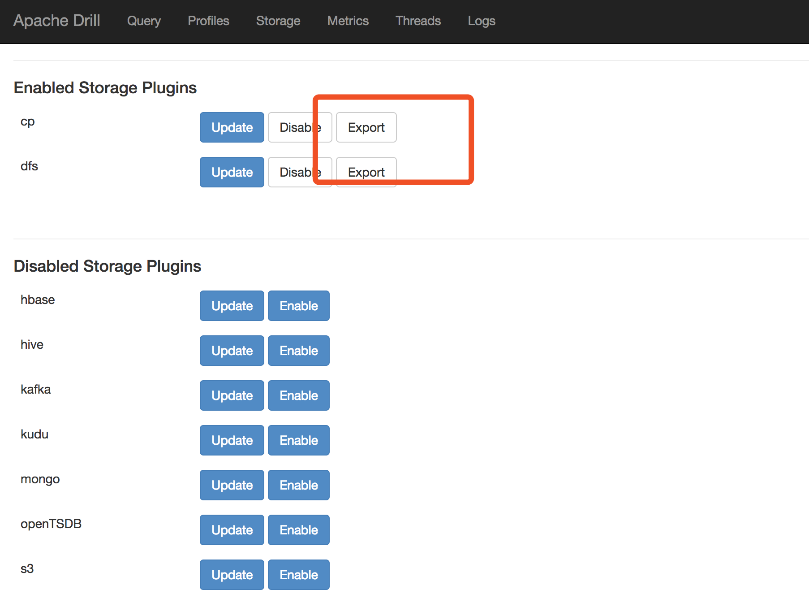Export the dfs plugin configuration
809x590 pixels.
[366, 172]
